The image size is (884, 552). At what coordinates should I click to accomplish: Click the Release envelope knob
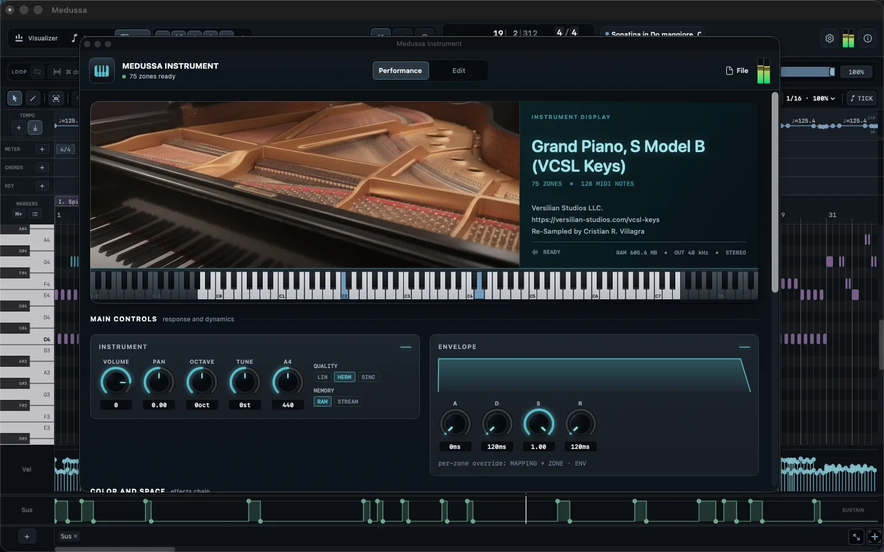pos(580,424)
